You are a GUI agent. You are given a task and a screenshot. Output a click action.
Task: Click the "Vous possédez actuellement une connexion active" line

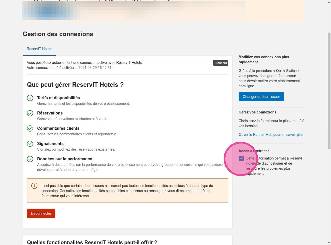click(85, 63)
